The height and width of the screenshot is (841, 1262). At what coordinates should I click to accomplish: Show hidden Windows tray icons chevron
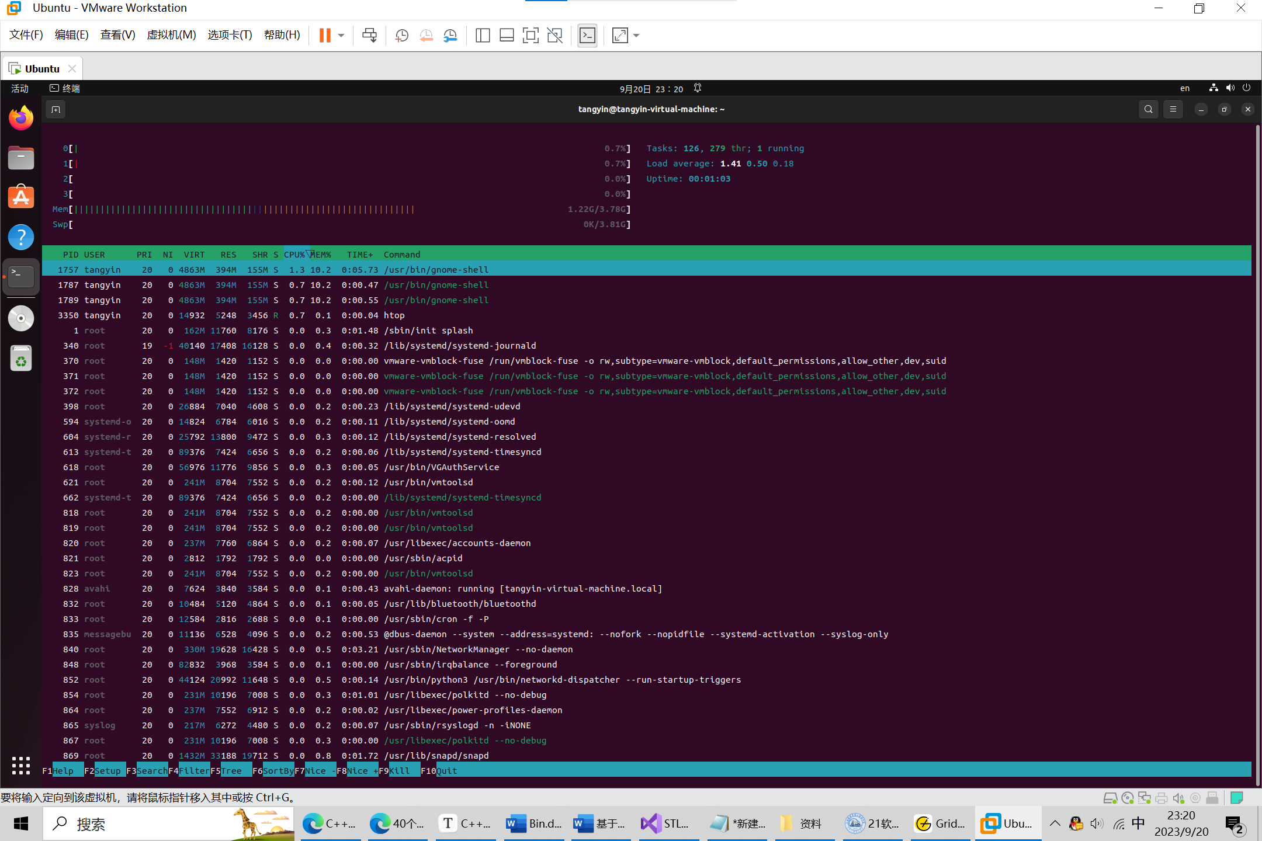tap(1055, 823)
